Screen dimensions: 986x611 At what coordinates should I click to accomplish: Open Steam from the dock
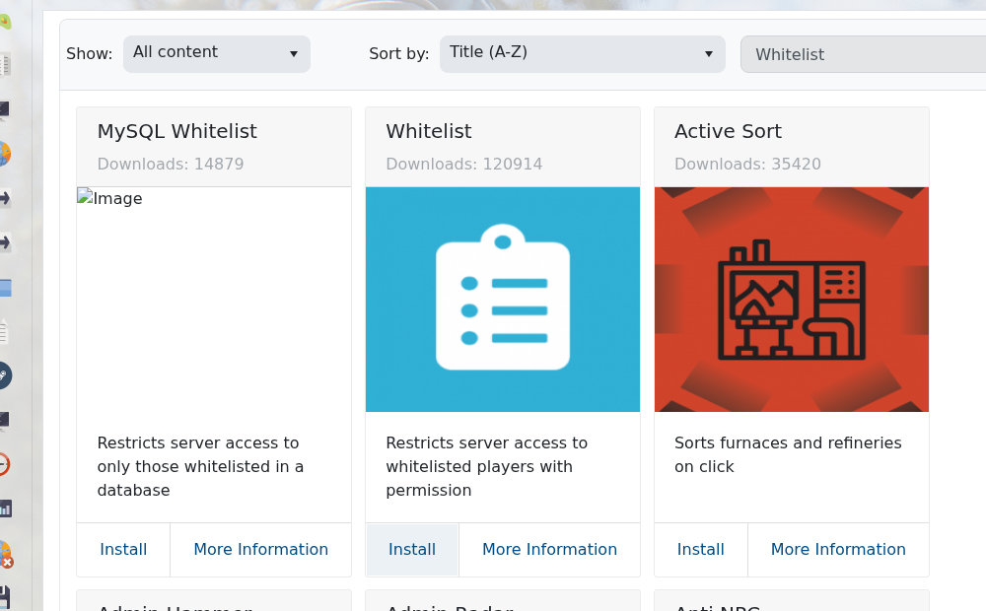click(4, 375)
